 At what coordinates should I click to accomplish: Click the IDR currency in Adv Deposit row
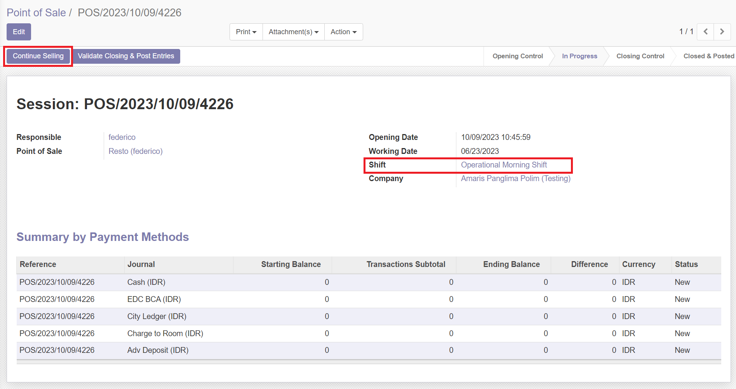pyautogui.click(x=628, y=350)
